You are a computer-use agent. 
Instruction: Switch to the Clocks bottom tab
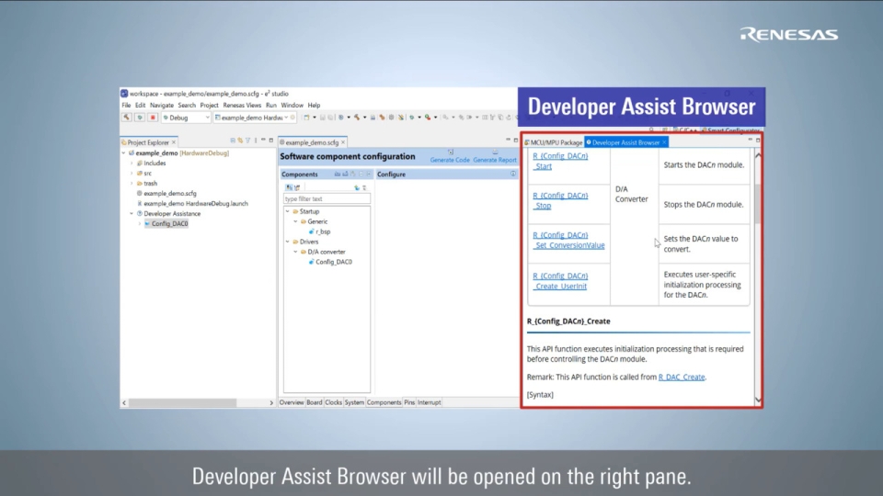coord(333,402)
